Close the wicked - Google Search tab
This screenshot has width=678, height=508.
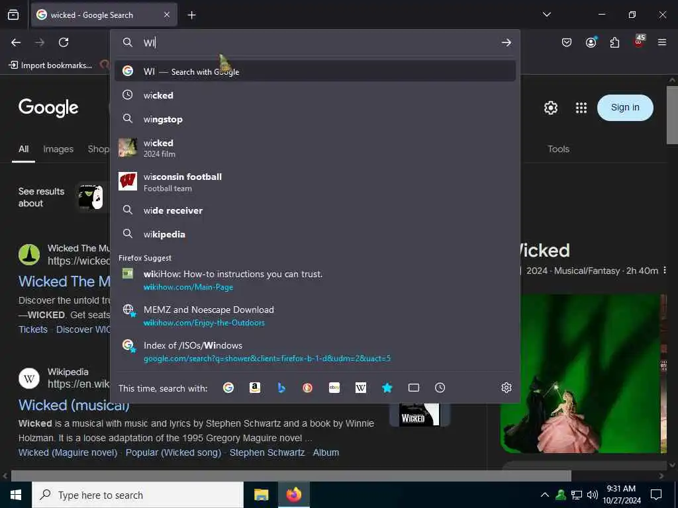[167, 15]
